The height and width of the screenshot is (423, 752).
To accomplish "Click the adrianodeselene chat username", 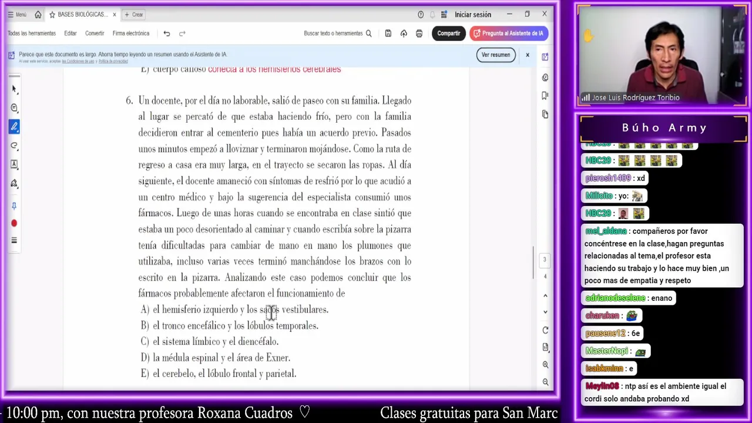I will [615, 298].
